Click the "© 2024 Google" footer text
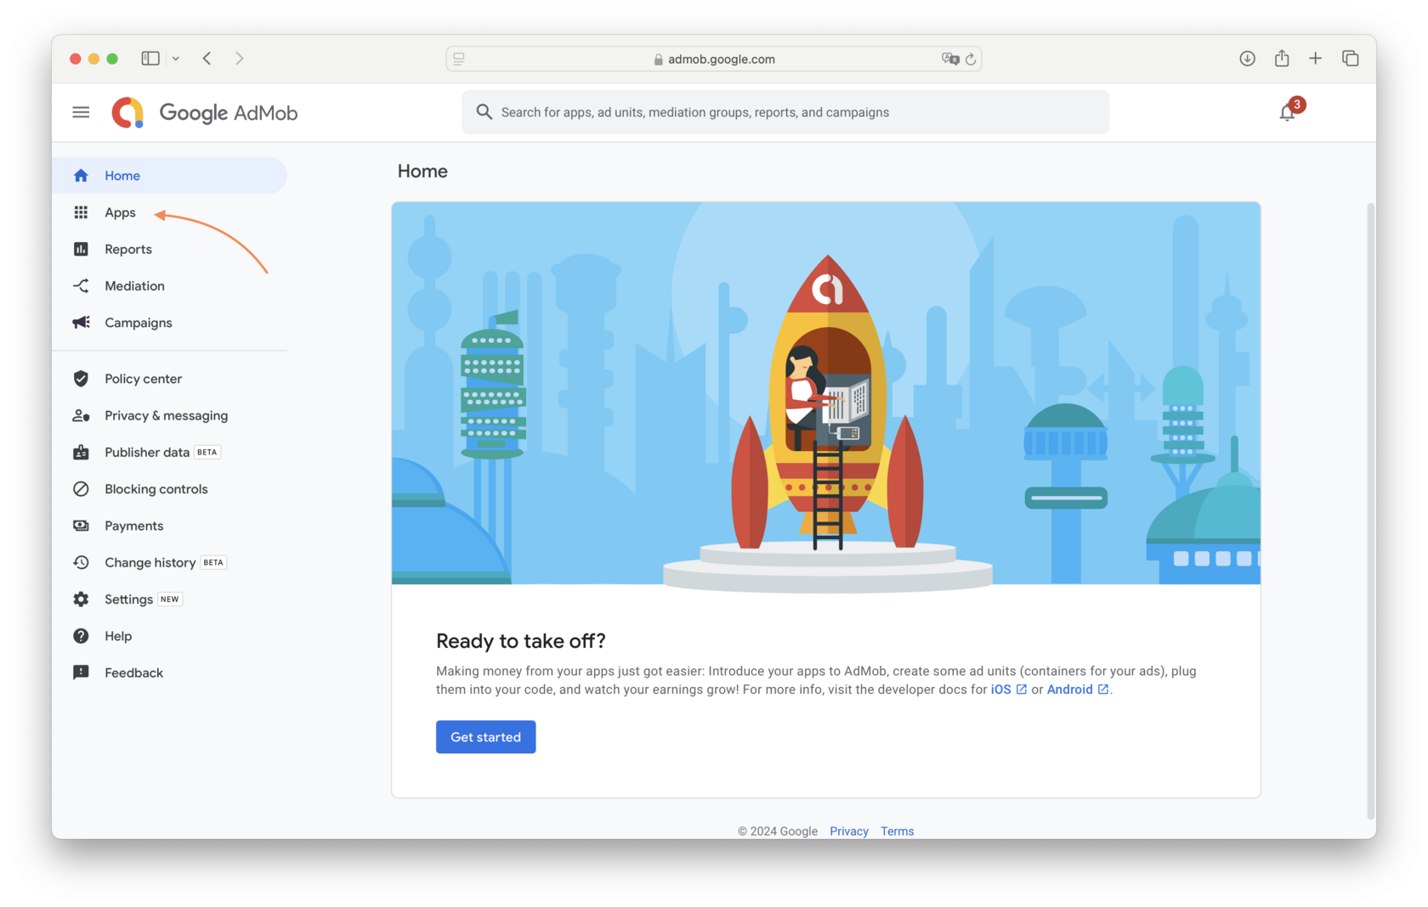This screenshot has height=907, width=1428. 778,831
